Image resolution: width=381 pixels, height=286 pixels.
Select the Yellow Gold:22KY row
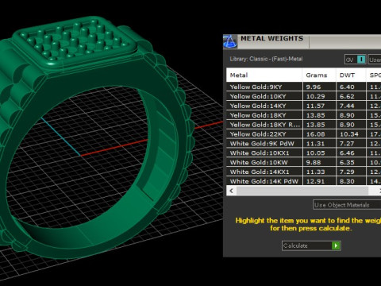[304, 134]
